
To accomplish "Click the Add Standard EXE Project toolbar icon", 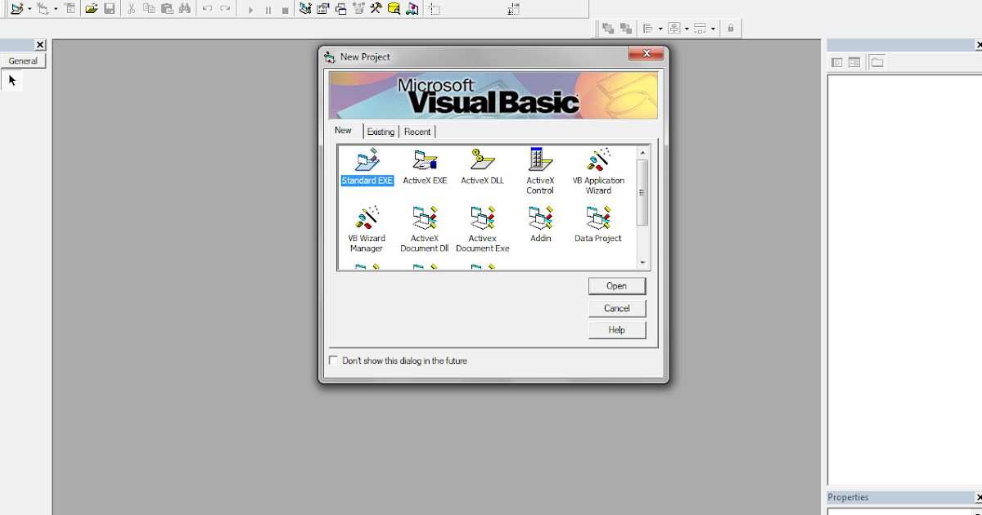I will (16, 9).
